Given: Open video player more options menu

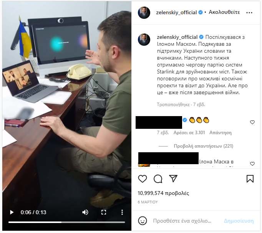Looking at the screenshot, I should point(122,212).
